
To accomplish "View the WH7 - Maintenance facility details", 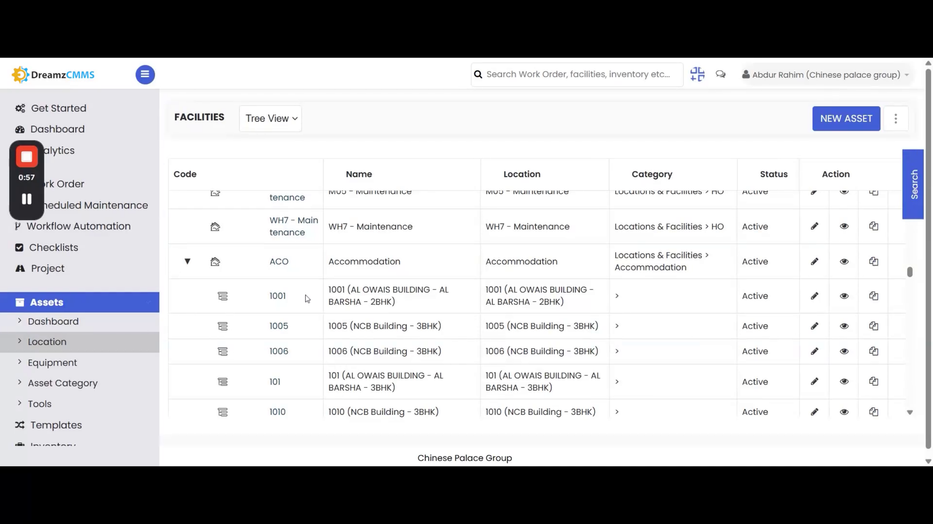I will [x=844, y=226].
